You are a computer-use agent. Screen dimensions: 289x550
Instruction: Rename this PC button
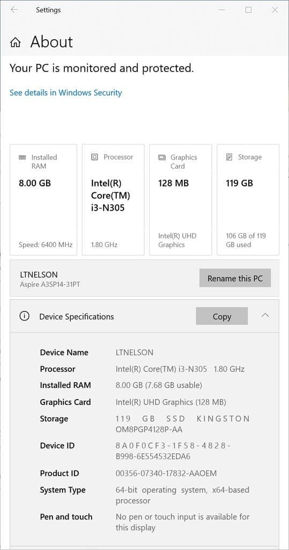point(235,278)
